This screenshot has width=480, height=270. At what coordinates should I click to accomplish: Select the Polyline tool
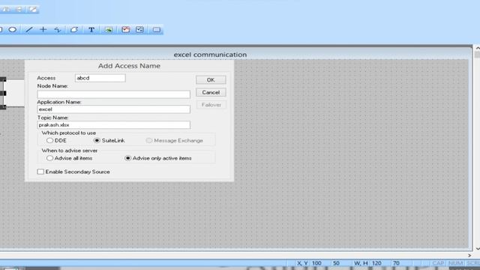pyautogui.click(x=58, y=30)
